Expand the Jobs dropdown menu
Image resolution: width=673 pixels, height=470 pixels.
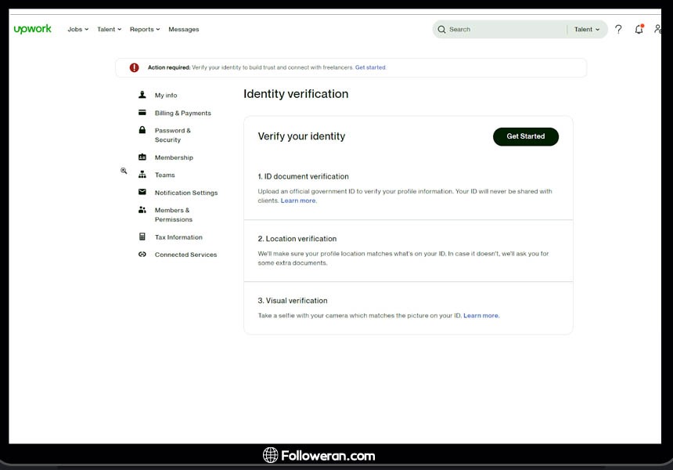click(x=77, y=30)
